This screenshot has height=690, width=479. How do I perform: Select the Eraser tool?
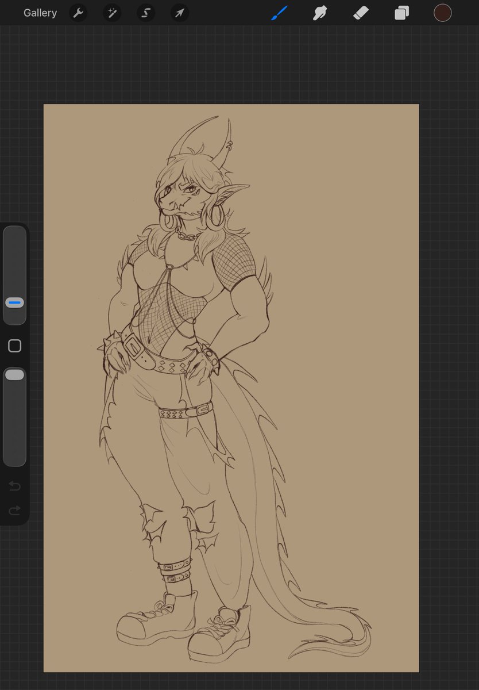coord(360,13)
